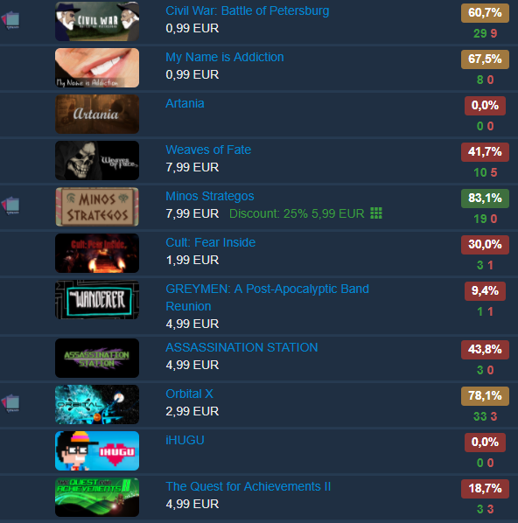The height and width of the screenshot is (523, 518).
Task: Click green grid icon after Minos discount
Action: pos(376,213)
